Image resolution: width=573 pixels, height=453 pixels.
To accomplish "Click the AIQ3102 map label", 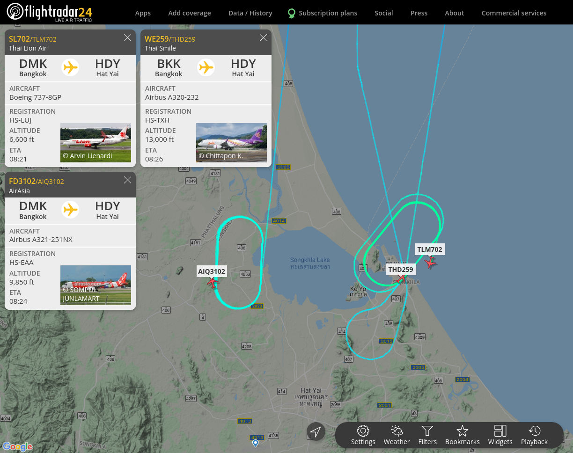I will coord(212,271).
